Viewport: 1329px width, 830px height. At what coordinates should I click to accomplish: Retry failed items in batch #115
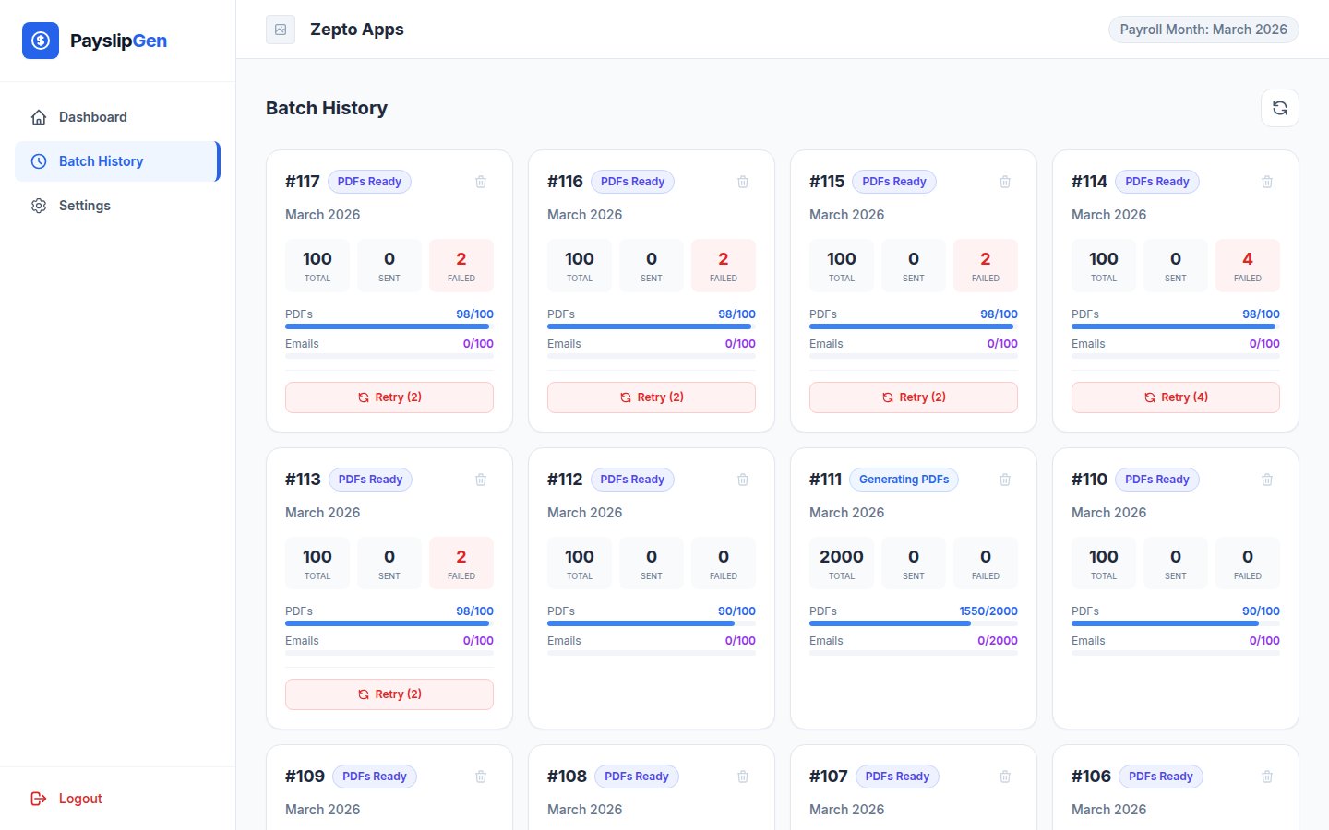coord(914,397)
